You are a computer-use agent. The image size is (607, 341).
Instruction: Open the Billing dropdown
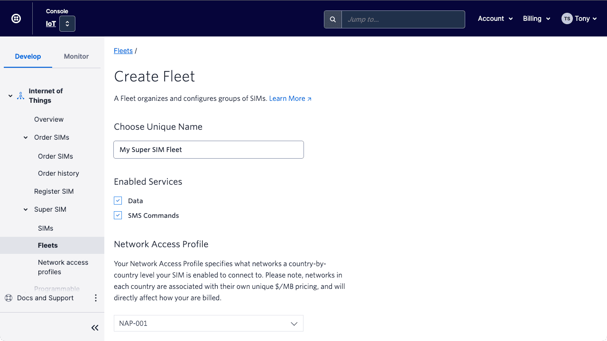(536, 18)
